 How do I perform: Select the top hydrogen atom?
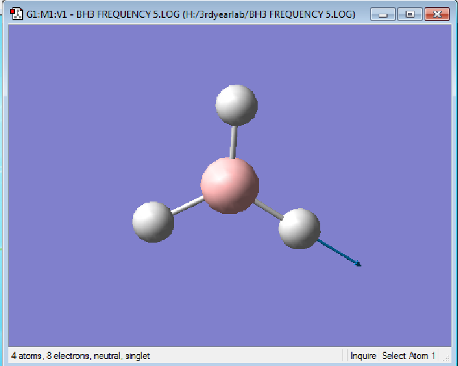click(236, 106)
